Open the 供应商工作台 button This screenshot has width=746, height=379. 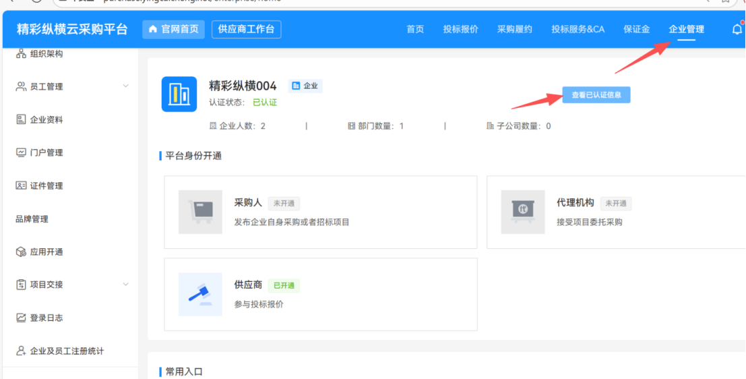246,29
